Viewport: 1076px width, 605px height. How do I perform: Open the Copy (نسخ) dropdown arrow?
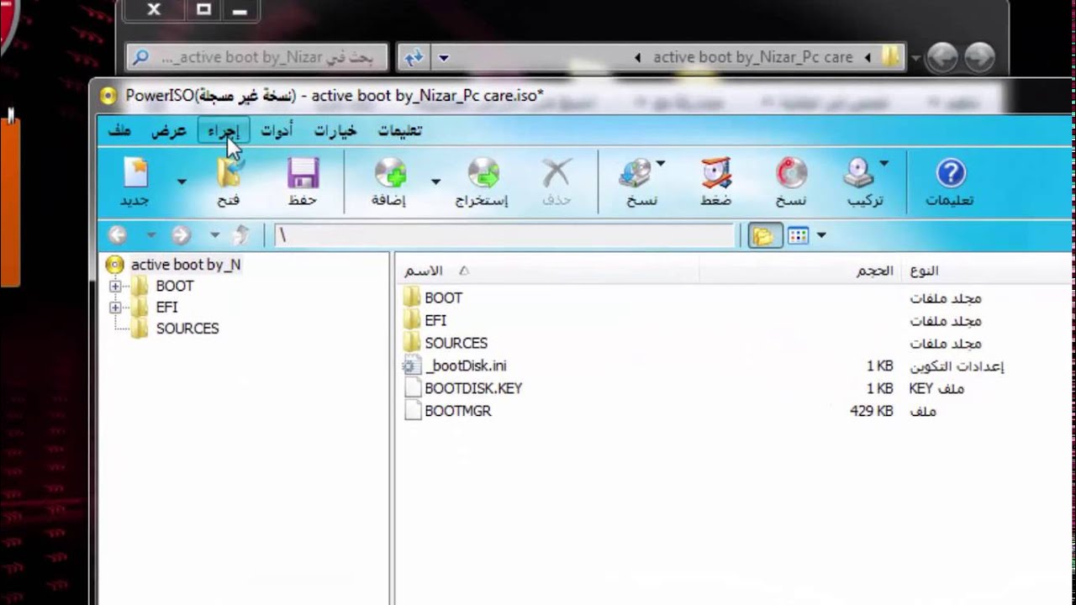tap(661, 163)
